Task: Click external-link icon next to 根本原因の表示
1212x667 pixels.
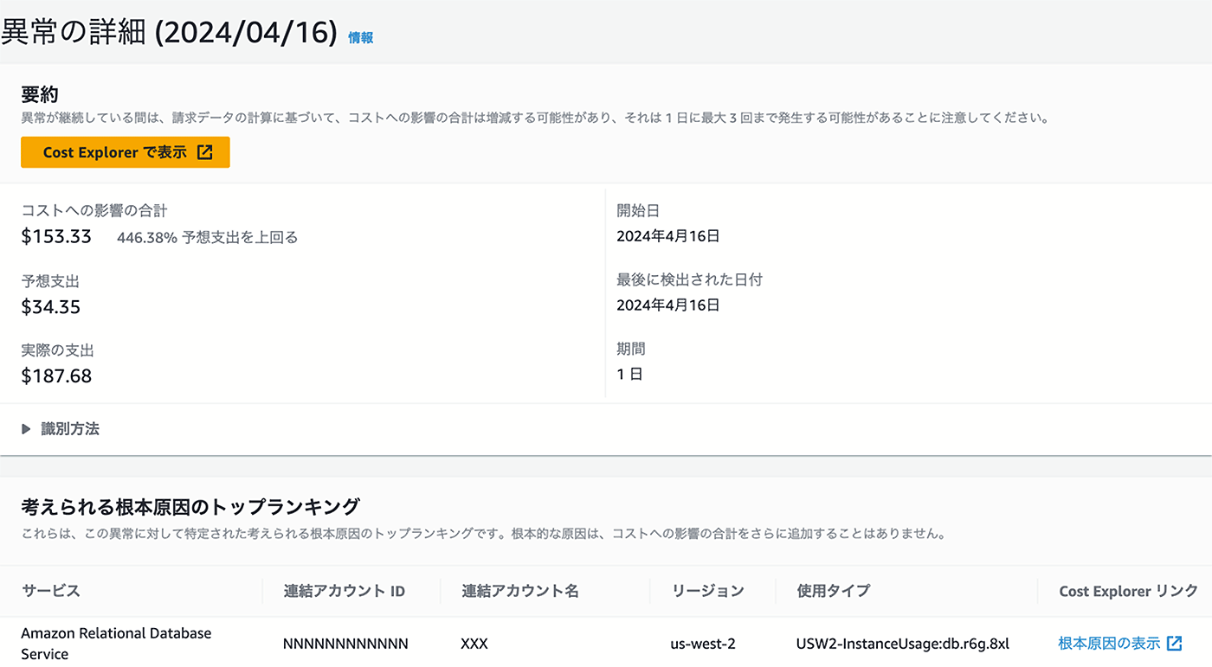Action: pyautogui.click(x=1175, y=643)
